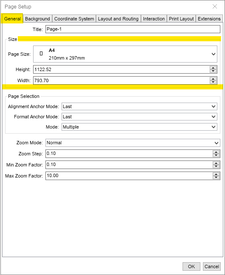Confirm with the OK button
Viewport: 225px width, 275px height.
pyautogui.click(x=191, y=266)
